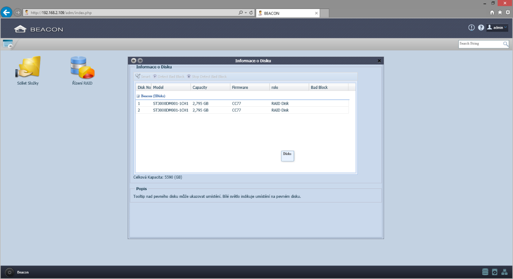The height and width of the screenshot is (279, 513).
Task: Collapse the Beacon (2Disks) group
Action: 138,96
